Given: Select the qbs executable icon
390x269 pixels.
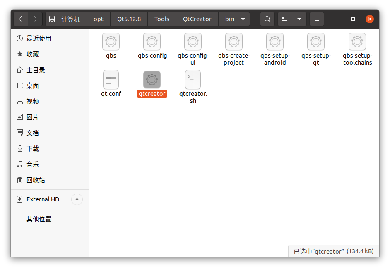Looking at the screenshot, I should (x=111, y=41).
